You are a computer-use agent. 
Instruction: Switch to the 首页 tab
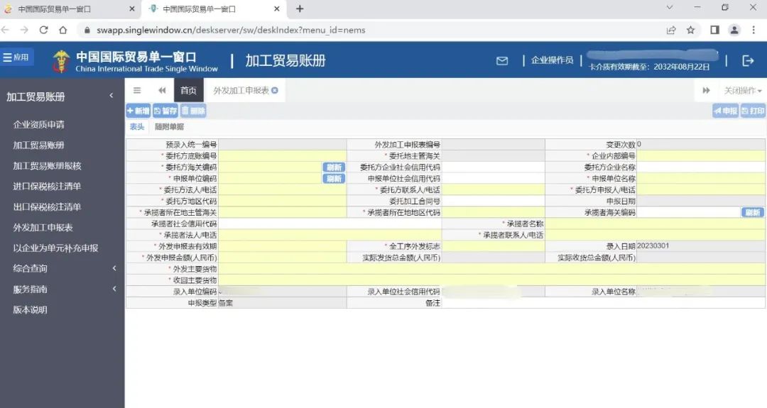[188, 91]
